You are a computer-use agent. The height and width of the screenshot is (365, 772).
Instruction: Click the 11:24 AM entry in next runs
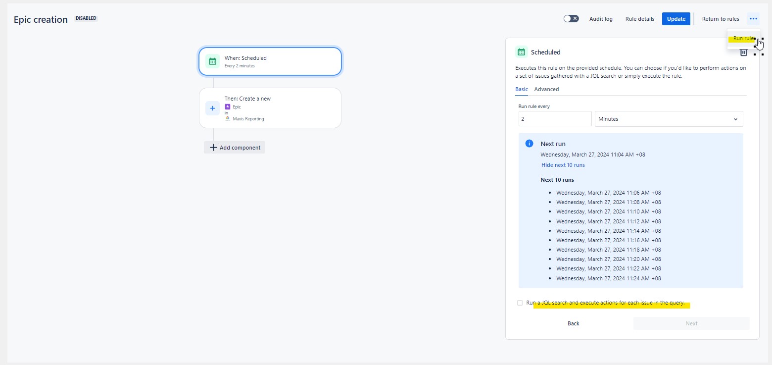(608, 278)
